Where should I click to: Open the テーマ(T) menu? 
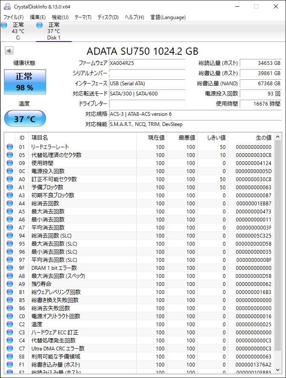click(83, 17)
